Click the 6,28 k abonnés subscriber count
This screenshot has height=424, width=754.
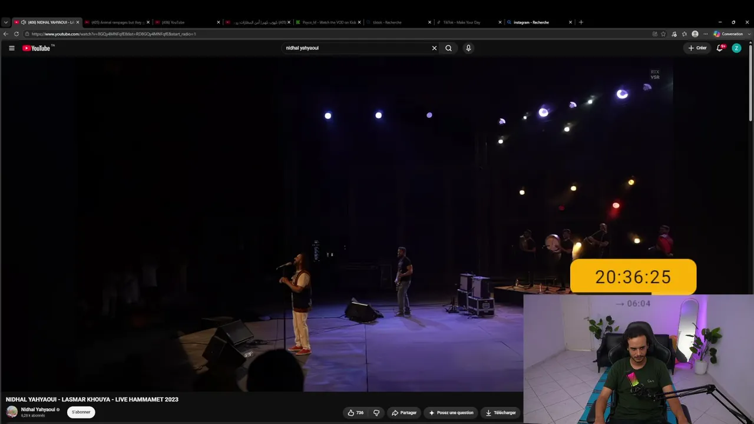tap(33, 416)
